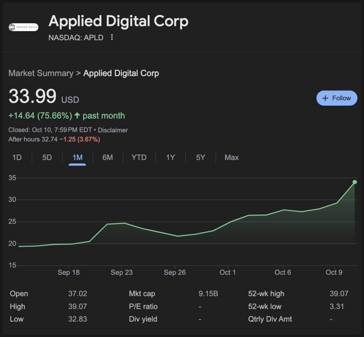Show the 5Y price history
Screen dimensions: 364x337
coord(200,158)
